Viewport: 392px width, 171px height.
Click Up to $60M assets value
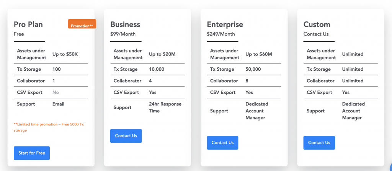click(x=259, y=54)
